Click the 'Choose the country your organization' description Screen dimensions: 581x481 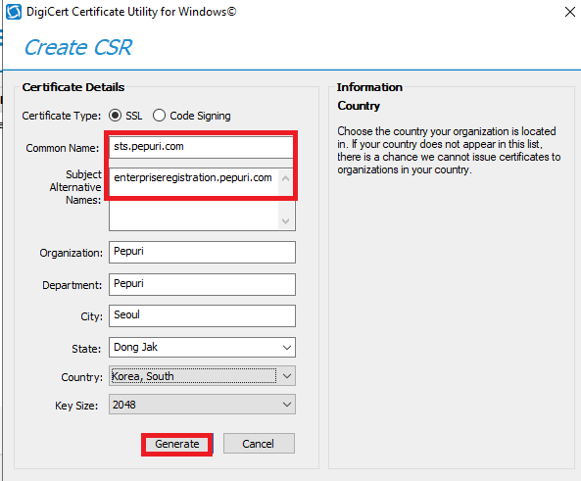coord(449,151)
